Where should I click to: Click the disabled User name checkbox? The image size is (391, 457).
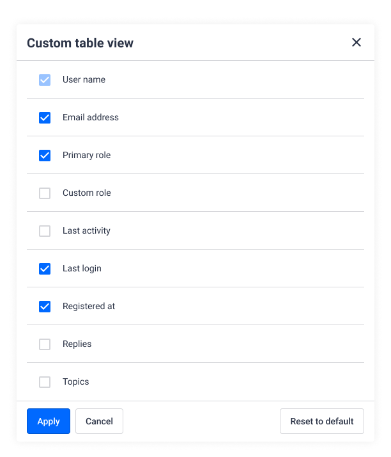(45, 80)
